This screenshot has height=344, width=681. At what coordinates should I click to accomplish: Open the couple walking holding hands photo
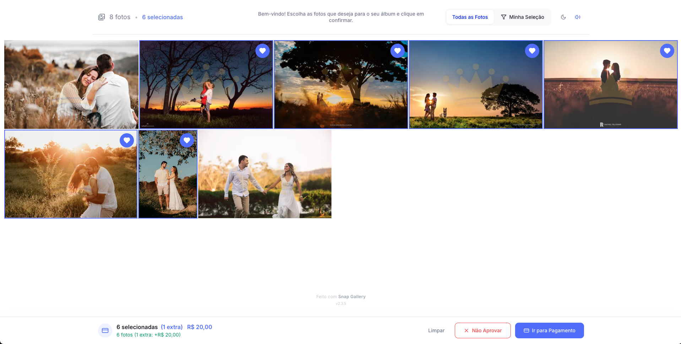265,174
